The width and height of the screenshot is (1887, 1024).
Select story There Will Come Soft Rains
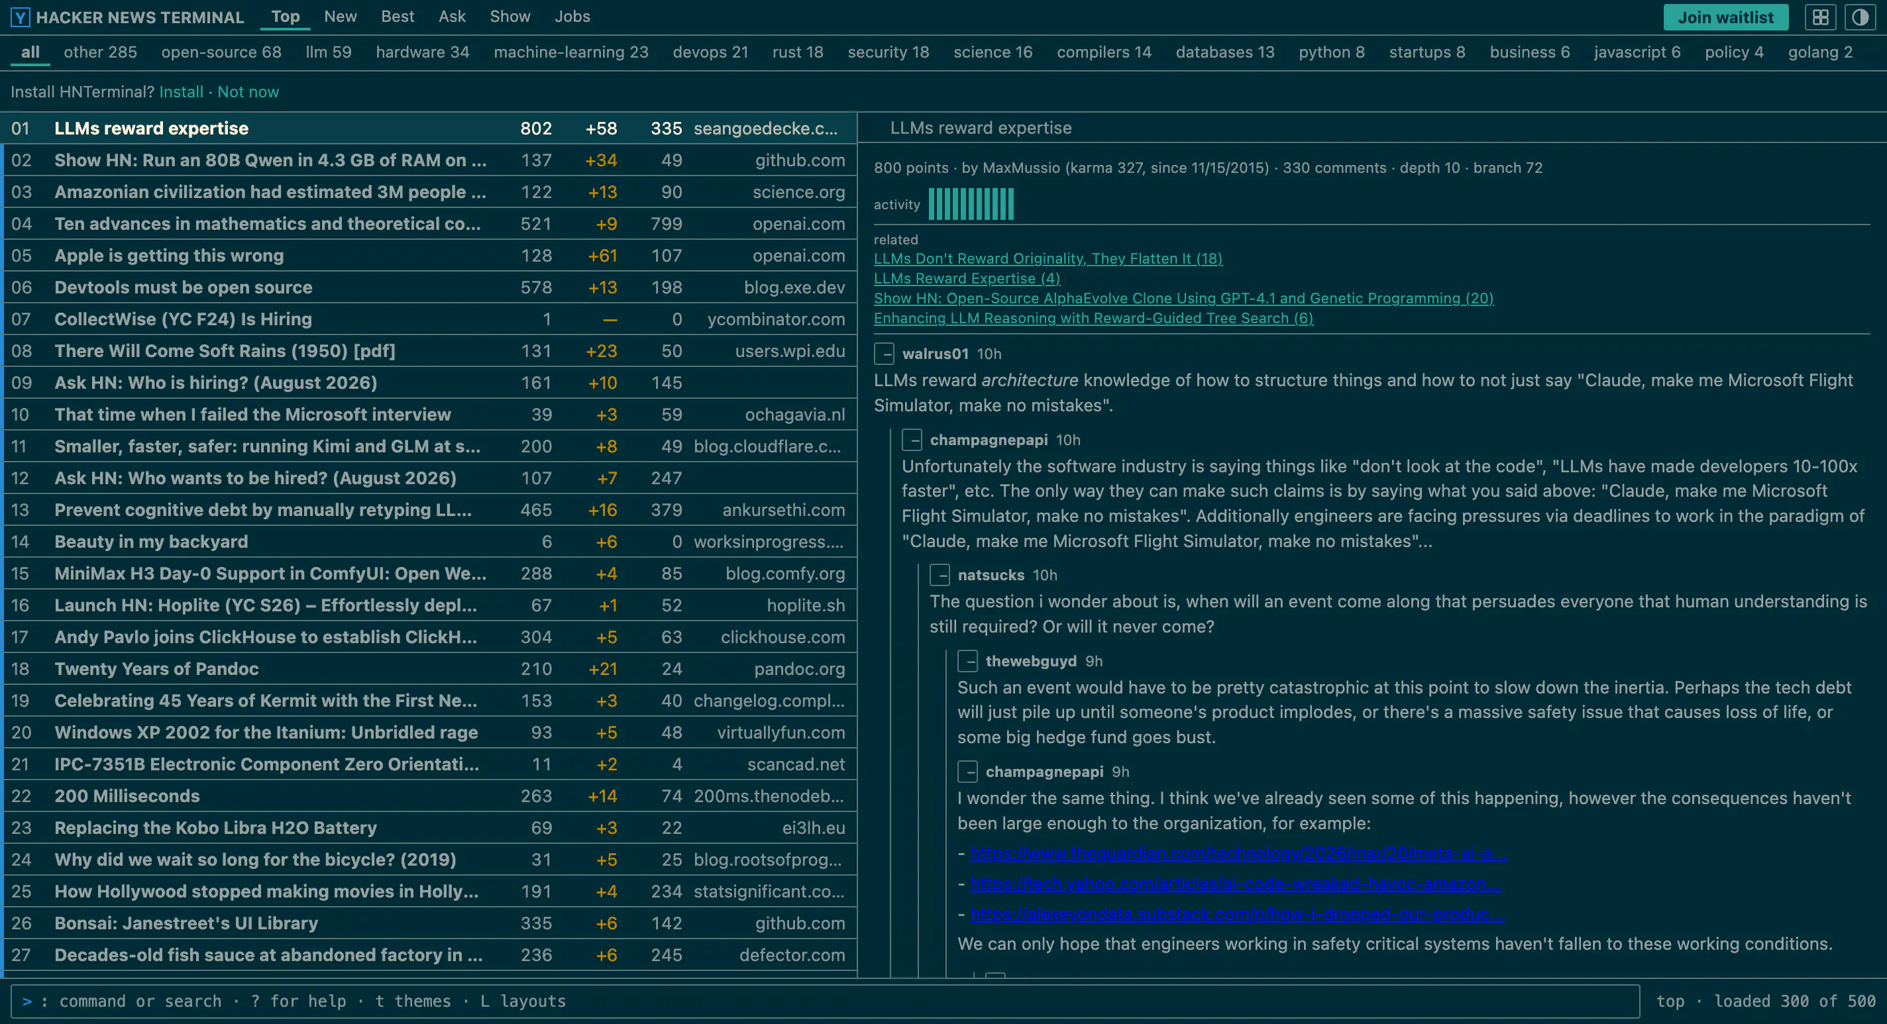click(429, 351)
